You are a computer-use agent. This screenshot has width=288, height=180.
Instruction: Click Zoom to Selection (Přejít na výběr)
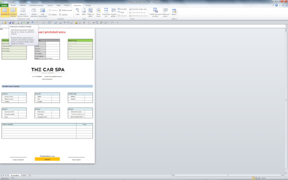90,12
